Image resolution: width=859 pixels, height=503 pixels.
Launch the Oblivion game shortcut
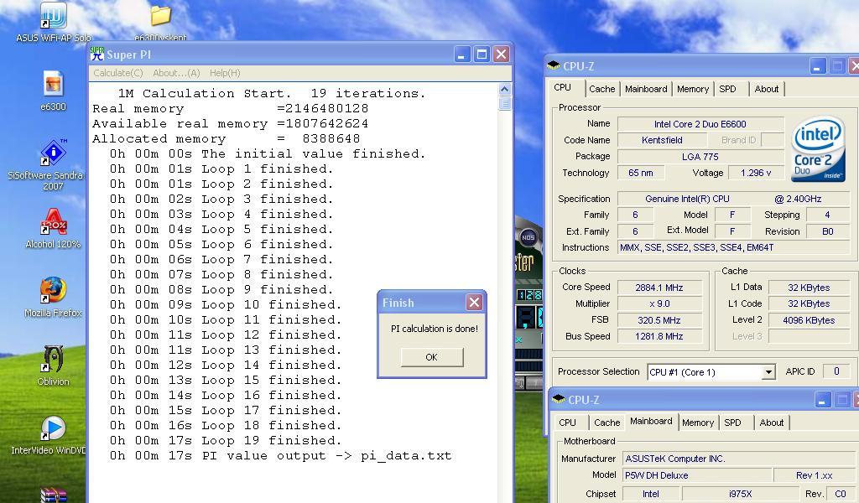(x=53, y=359)
